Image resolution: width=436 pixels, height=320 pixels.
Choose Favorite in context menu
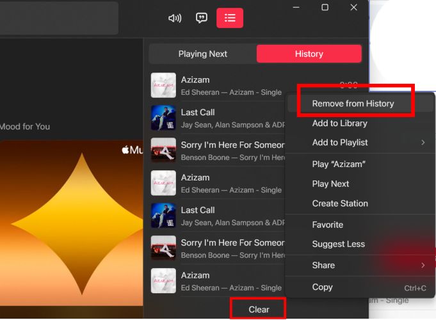point(327,225)
